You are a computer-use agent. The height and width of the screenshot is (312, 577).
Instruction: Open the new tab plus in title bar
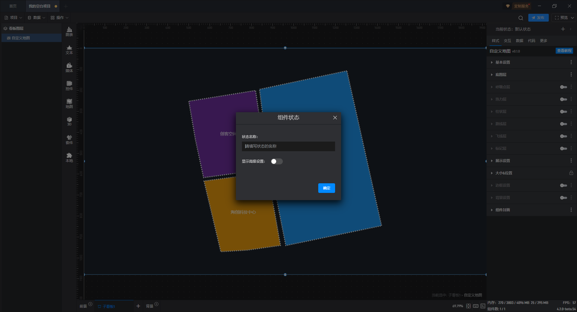pos(66,6)
